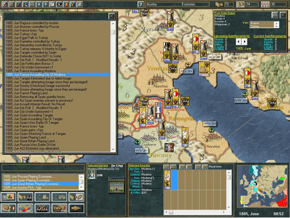Click the units grid scroll down arrow
Image resolution: width=290 pixels, height=218 pixels.
click(x=229, y=207)
